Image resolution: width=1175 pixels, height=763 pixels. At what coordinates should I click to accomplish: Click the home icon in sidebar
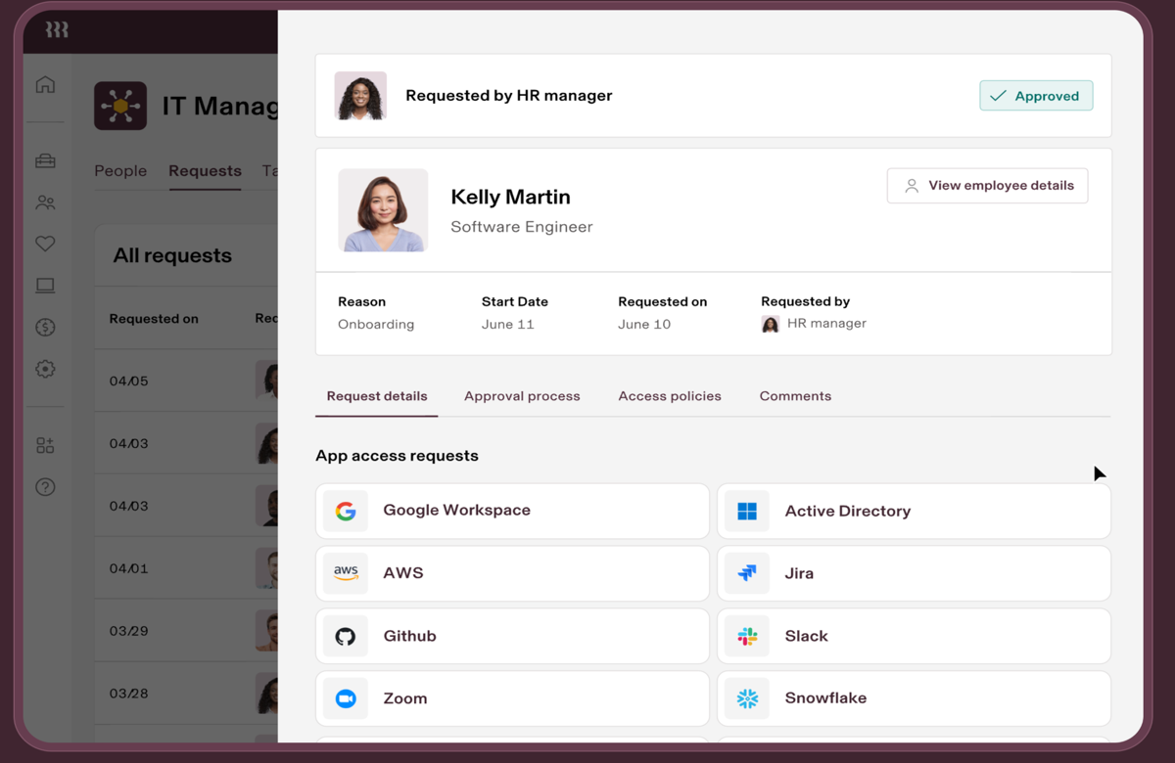click(45, 85)
